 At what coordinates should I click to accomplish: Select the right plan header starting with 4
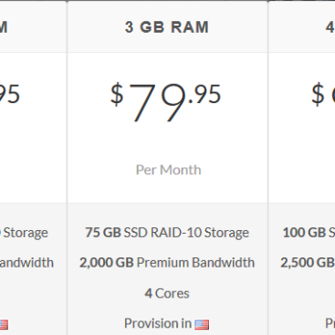pyautogui.click(x=330, y=27)
